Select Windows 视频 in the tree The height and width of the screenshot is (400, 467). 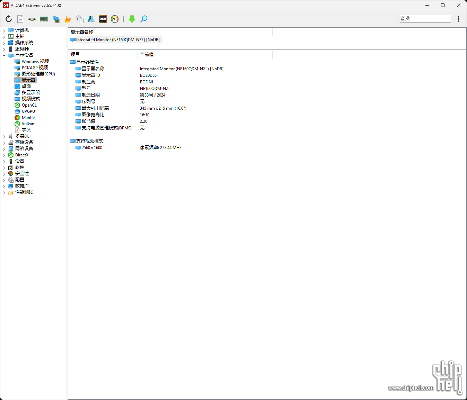[x=32, y=62]
